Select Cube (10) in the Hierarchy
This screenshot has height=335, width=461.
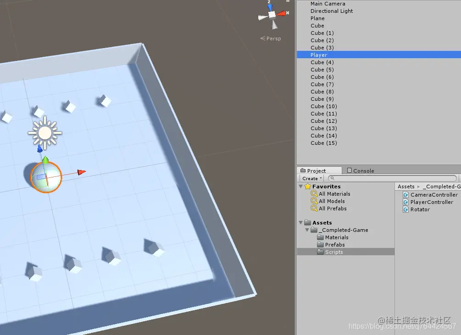pos(379,106)
